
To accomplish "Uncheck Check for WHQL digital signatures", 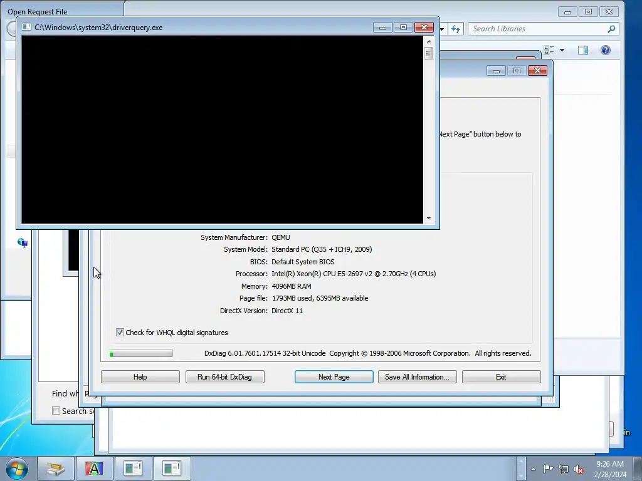I will 120,332.
